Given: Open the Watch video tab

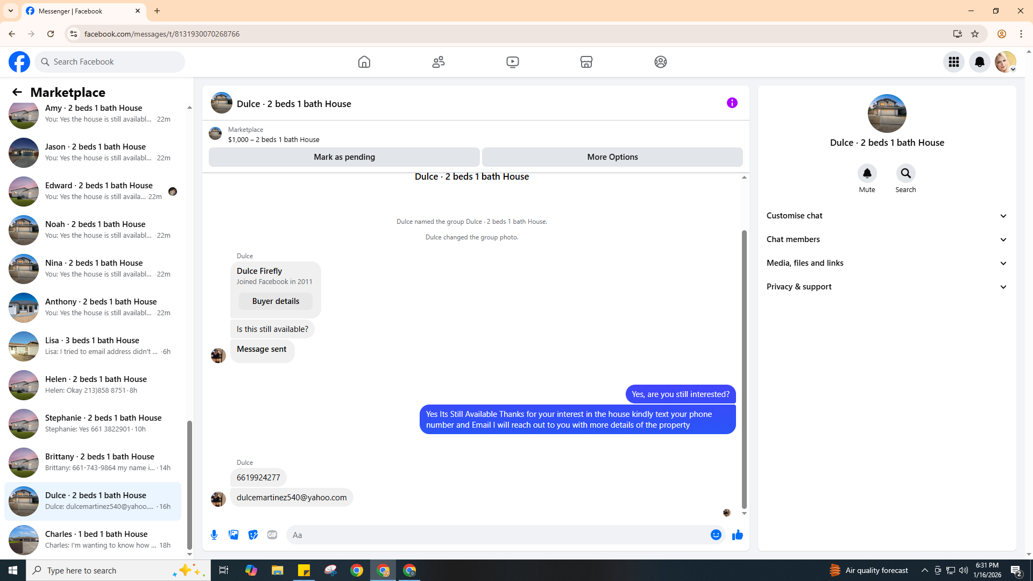Looking at the screenshot, I should pos(512,62).
